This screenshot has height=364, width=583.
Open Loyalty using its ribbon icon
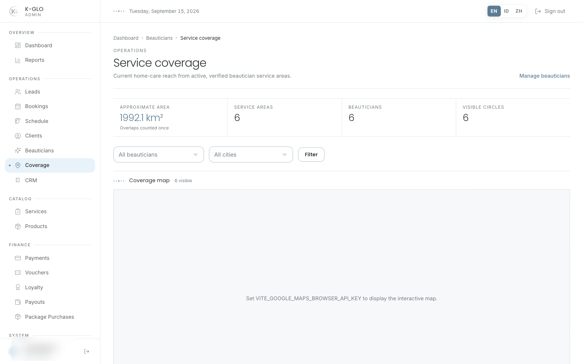click(18, 287)
